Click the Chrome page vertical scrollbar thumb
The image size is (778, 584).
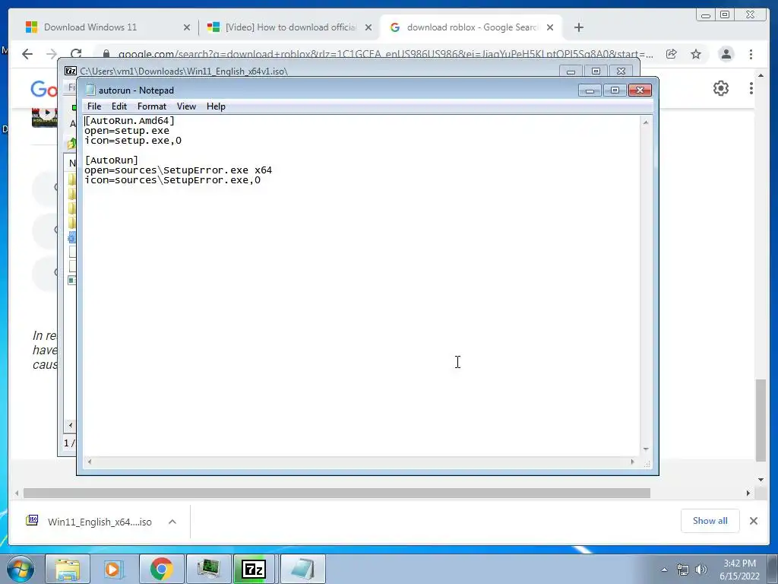pos(761,421)
